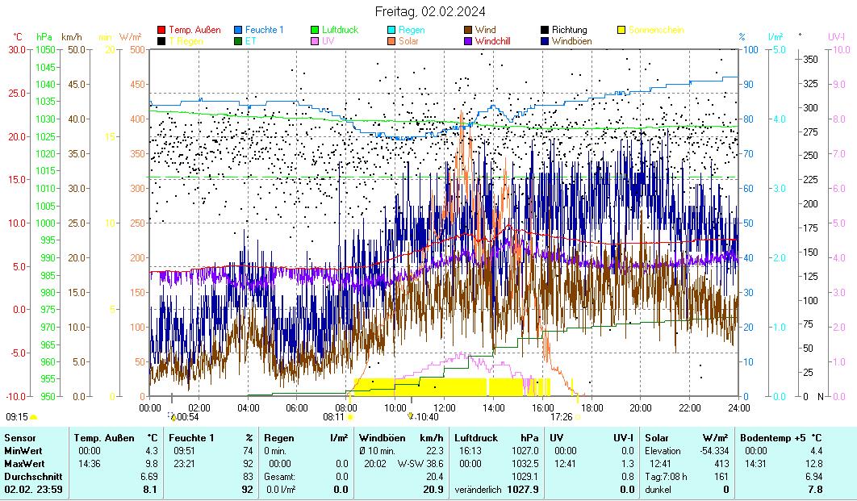This screenshot has height=501, width=857.
Task: Click the Temp. Außen legend label
Action: click(x=194, y=30)
